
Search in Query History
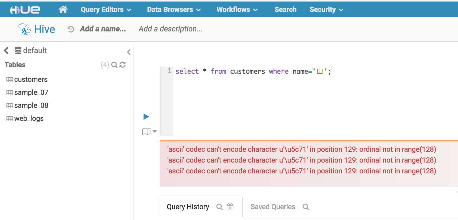(219, 207)
